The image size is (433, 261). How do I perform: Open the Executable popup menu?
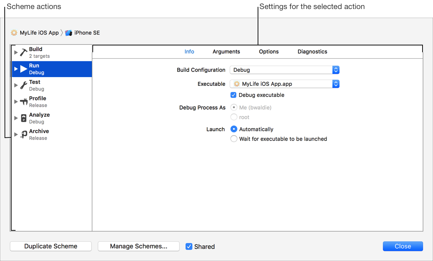tap(284, 84)
